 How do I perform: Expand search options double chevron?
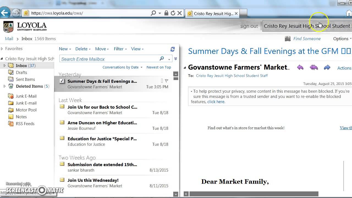(x=175, y=59)
